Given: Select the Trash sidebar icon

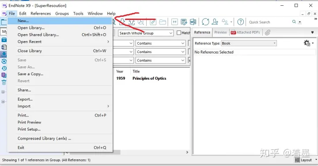Looking at the screenshot, I should [x=4, y=82].
